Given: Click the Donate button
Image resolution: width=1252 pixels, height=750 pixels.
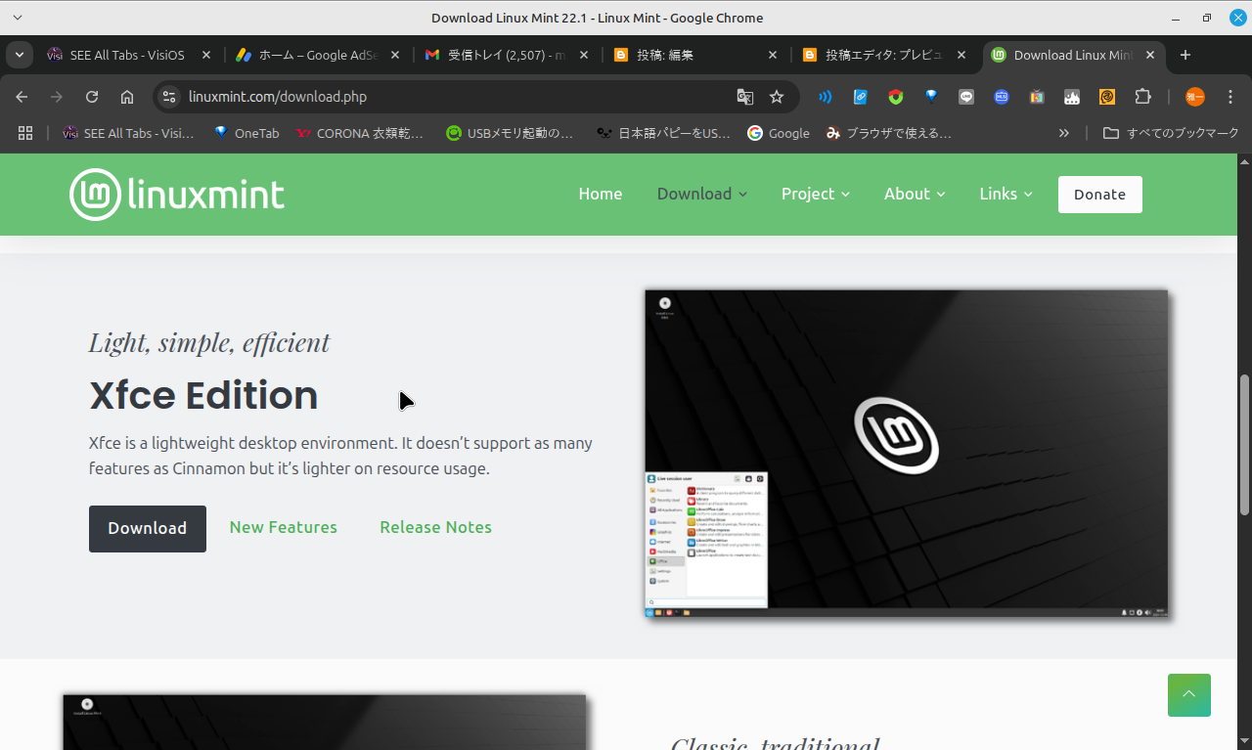Looking at the screenshot, I should click(1099, 195).
